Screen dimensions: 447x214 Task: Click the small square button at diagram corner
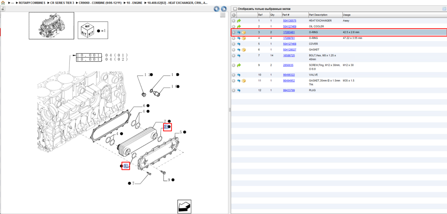click(x=223, y=15)
